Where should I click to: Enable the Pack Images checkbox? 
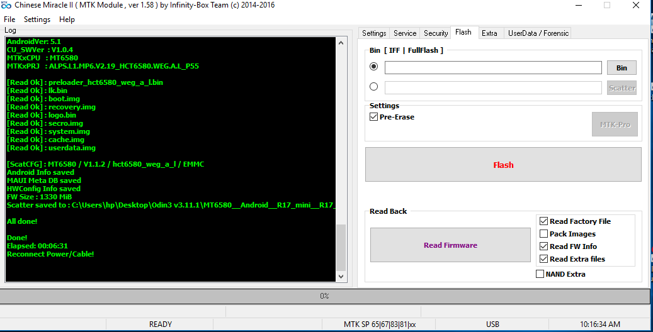click(x=543, y=234)
